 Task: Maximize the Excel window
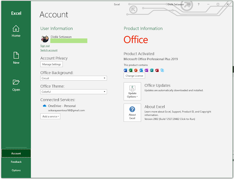coord(218,4)
